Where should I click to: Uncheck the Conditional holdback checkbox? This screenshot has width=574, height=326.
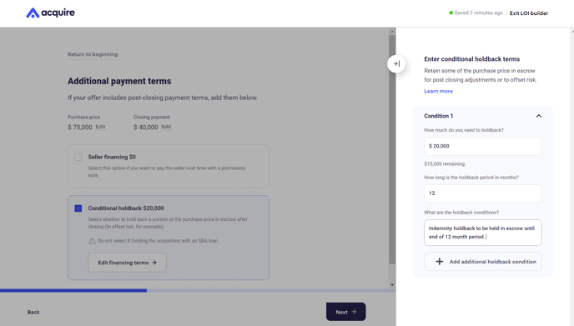78,208
